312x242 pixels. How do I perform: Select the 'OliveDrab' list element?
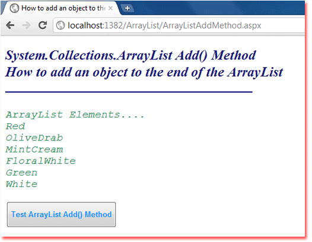click(x=34, y=138)
